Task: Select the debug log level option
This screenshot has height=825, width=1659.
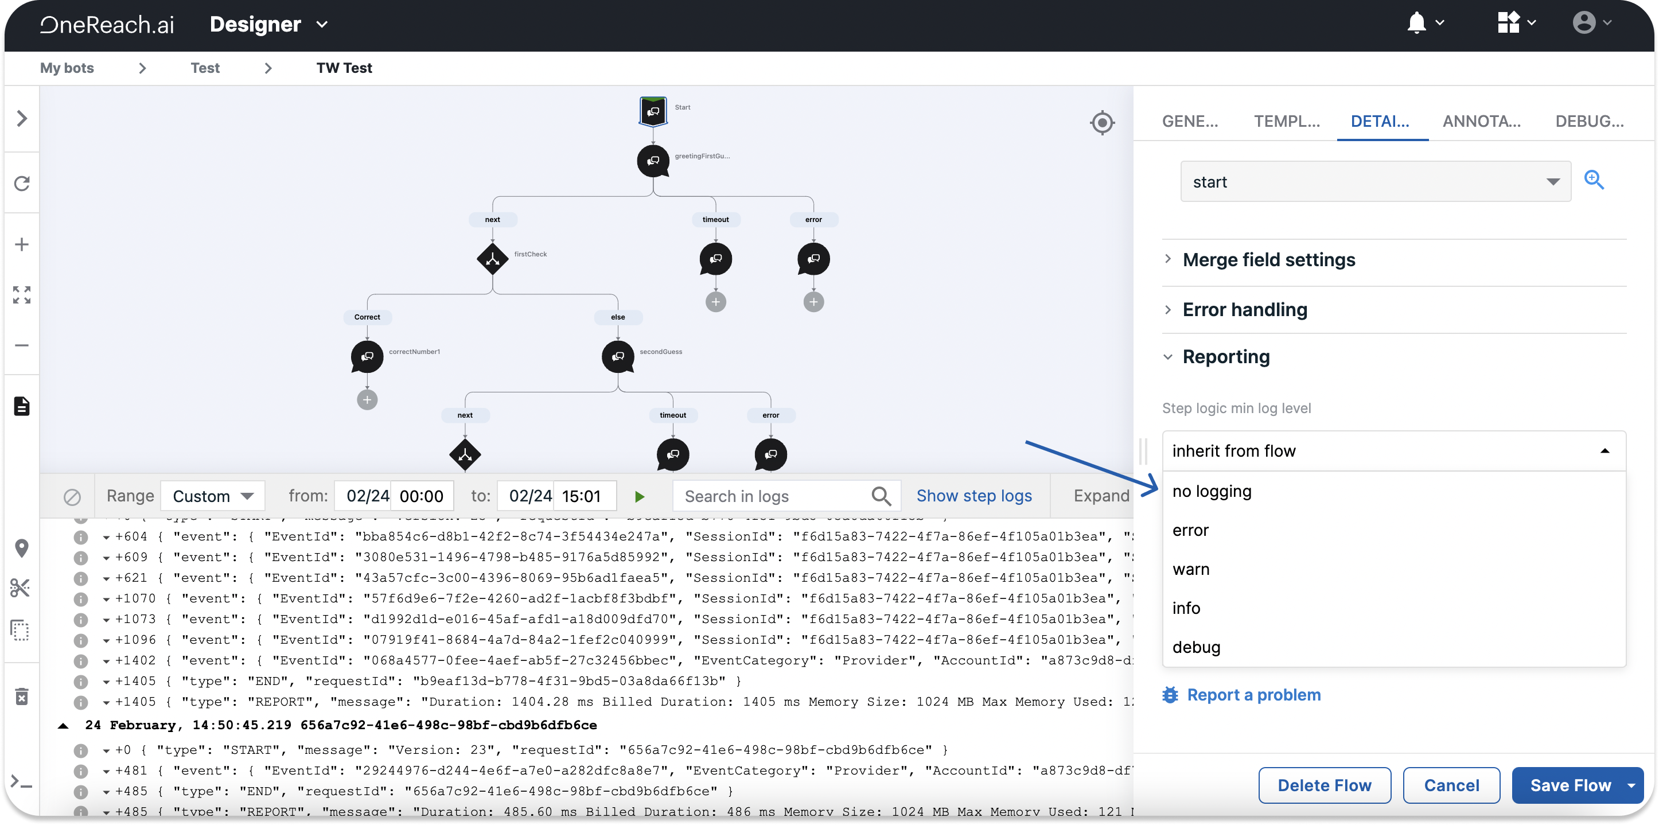Action: (1197, 646)
